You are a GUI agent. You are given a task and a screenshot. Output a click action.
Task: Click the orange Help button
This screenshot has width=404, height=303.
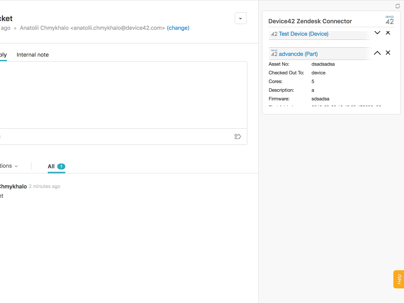point(398,279)
